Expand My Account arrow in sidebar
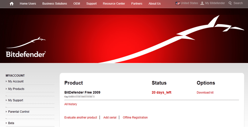This screenshot has width=248, height=127. coord(6,81)
